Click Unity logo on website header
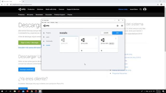Screen dimensions: 166x93 pos(22,9)
